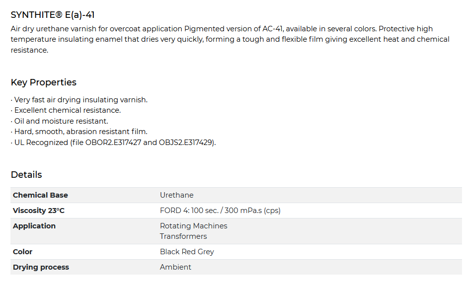Click the UL Recognized file numbers line

[114, 143]
